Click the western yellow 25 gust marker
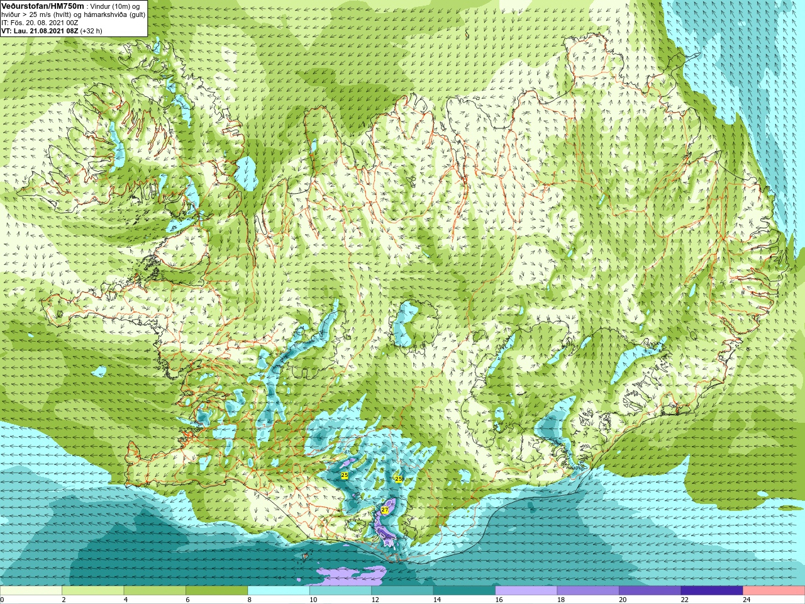This screenshot has width=805, height=604. point(344,475)
